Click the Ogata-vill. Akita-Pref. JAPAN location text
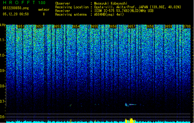The image size is (194, 123). [138, 7]
